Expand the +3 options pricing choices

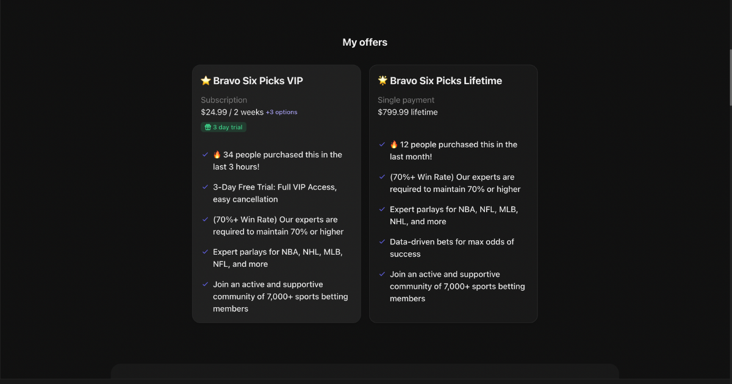[281, 112]
